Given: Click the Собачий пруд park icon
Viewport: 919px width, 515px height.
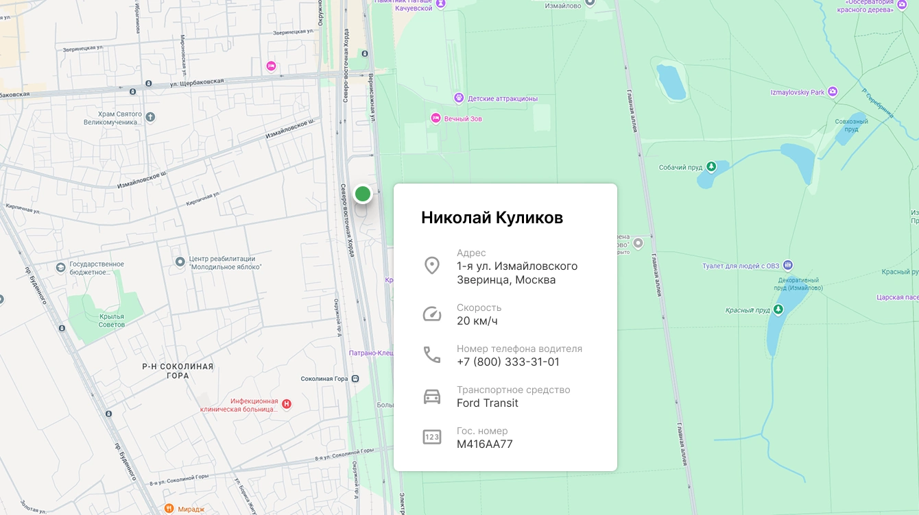Looking at the screenshot, I should coord(711,166).
